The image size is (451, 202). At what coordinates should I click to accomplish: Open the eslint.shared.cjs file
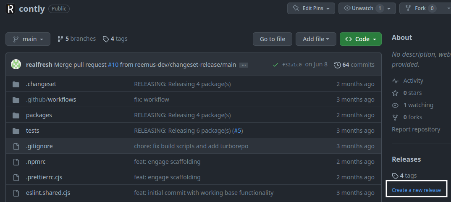48,193
